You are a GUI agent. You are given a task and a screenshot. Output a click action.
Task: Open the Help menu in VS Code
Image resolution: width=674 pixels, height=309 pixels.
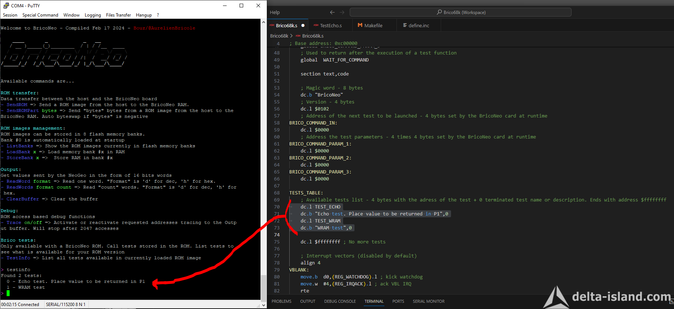coord(275,12)
